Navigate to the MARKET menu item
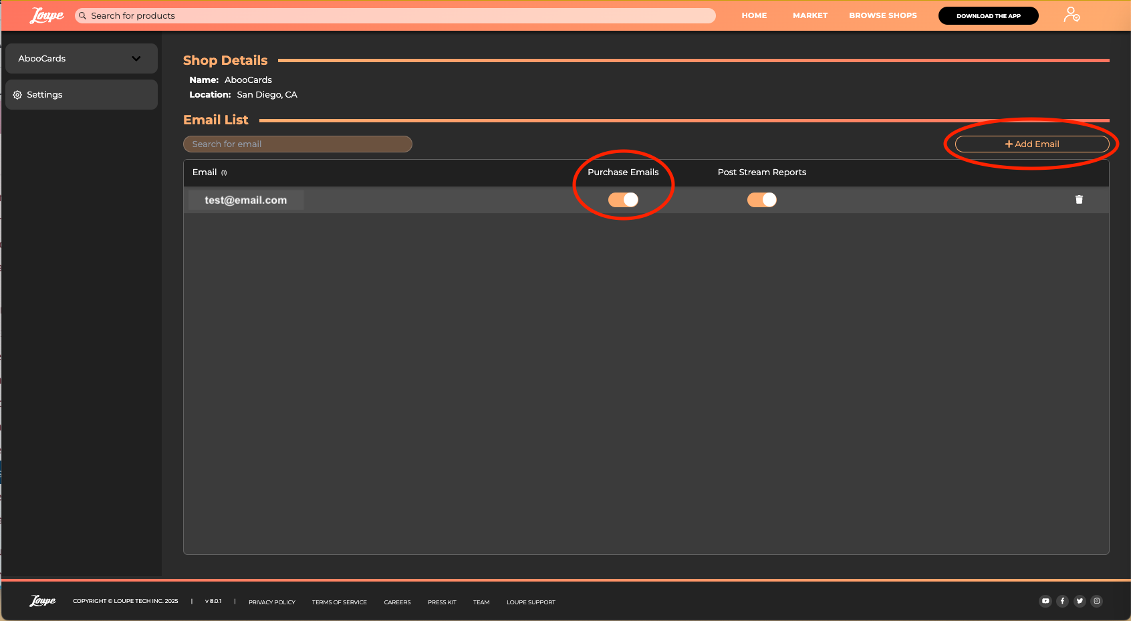Viewport: 1131px width, 621px height. (x=809, y=15)
